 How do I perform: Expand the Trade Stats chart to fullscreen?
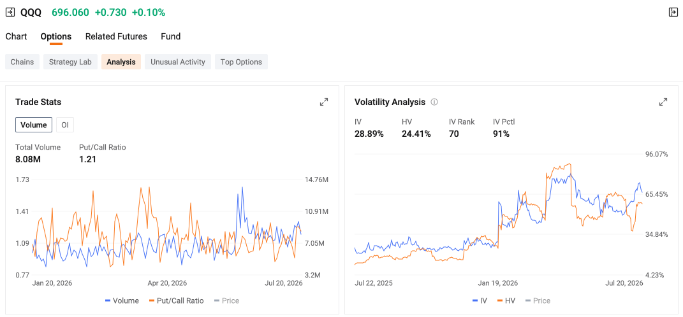pos(323,102)
